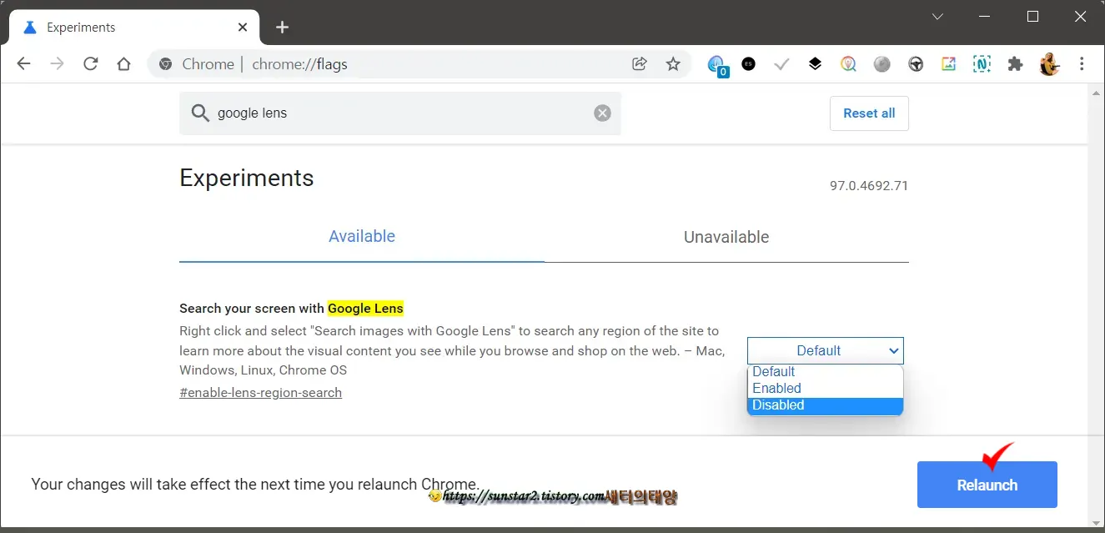Click the 'Search your screen with Google Lens' title
Screen dimensions: 1105x533
click(291, 309)
